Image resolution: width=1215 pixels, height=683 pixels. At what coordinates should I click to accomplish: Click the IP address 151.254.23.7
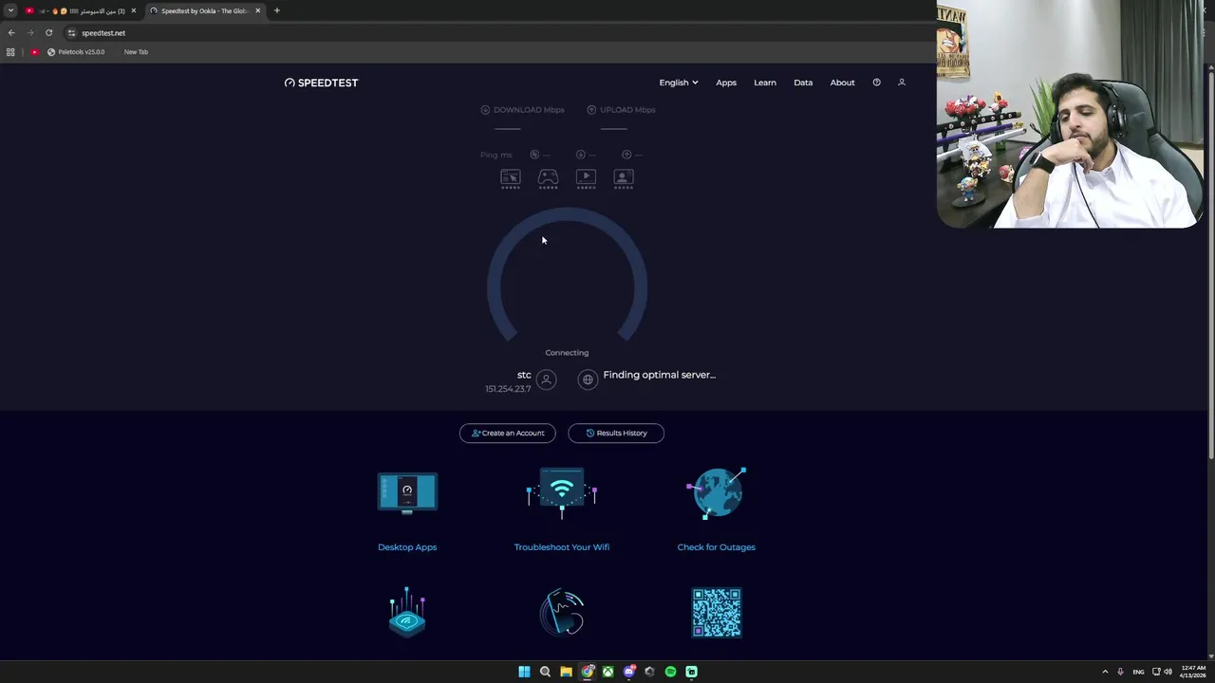508,389
